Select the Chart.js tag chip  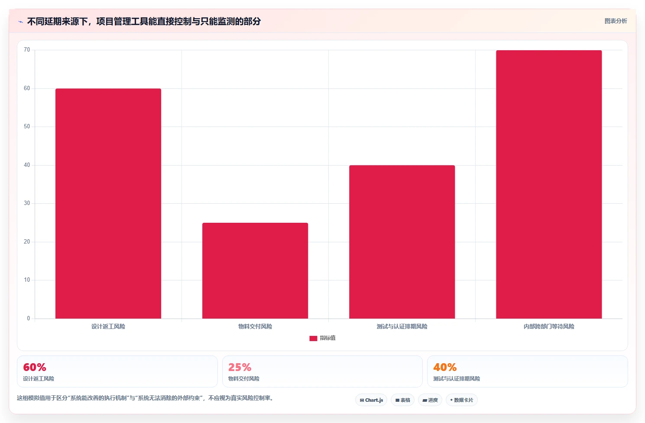pos(371,400)
